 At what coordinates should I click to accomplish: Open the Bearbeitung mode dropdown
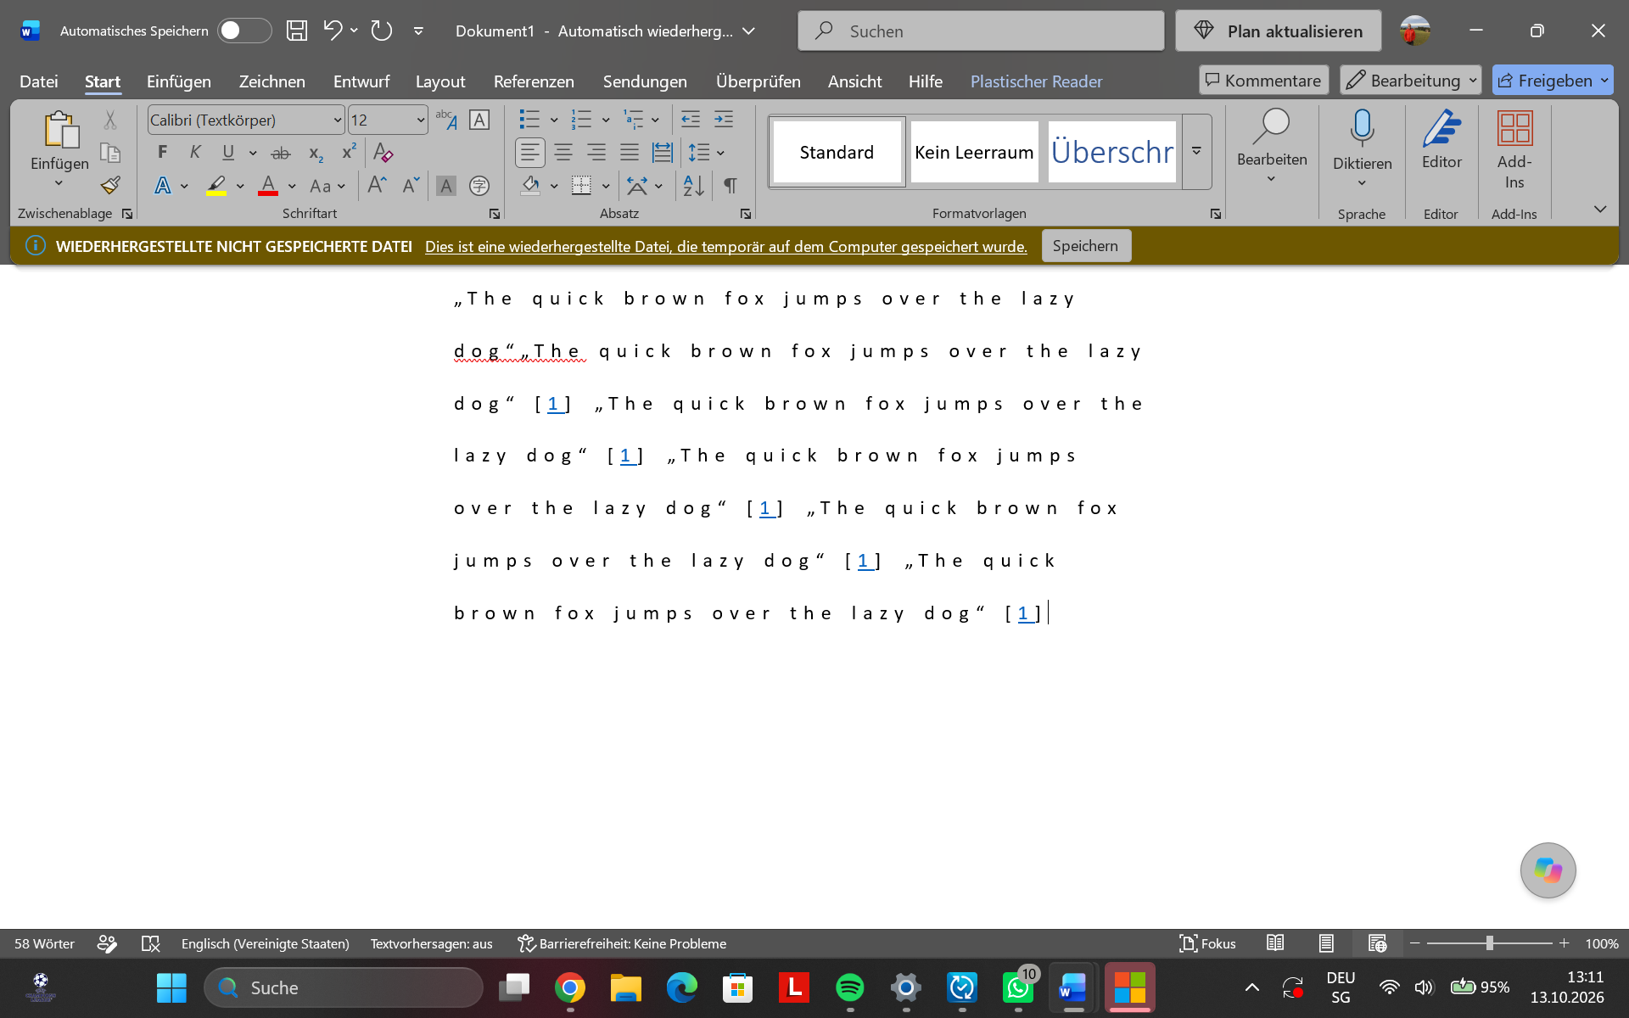tap(1410, 81)
